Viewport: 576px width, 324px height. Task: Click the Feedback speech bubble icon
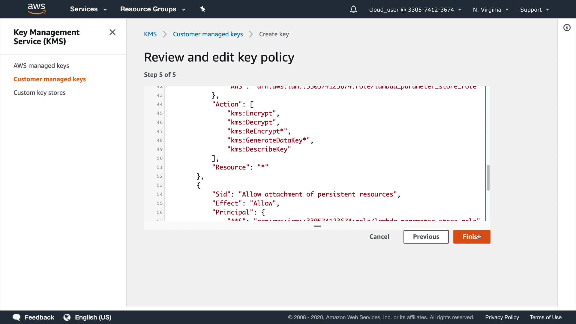(16, 317)
